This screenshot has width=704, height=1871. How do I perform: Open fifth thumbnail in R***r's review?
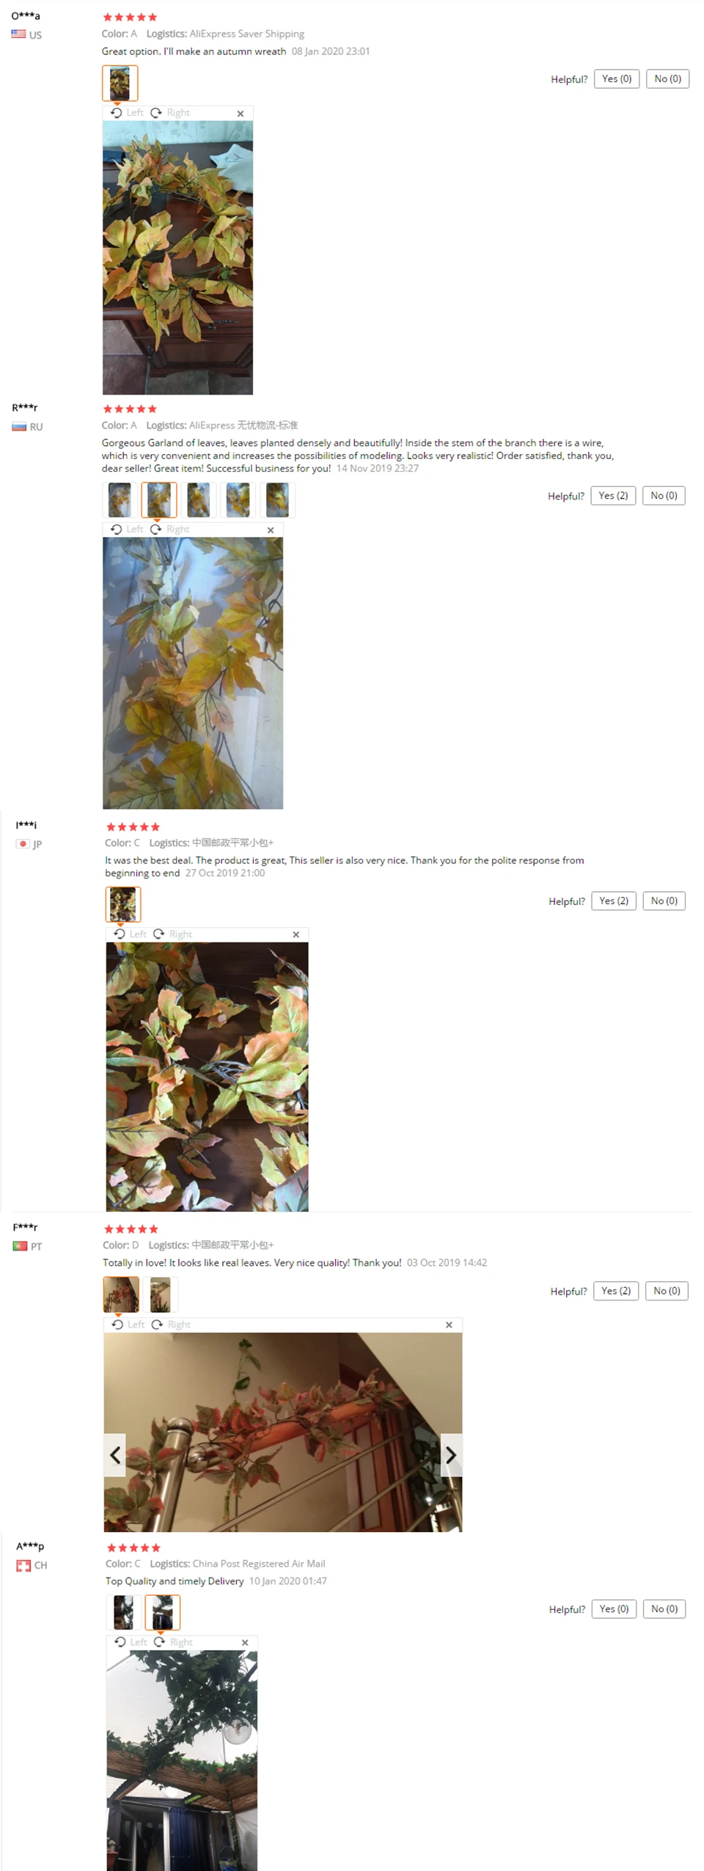coord(277,500)
